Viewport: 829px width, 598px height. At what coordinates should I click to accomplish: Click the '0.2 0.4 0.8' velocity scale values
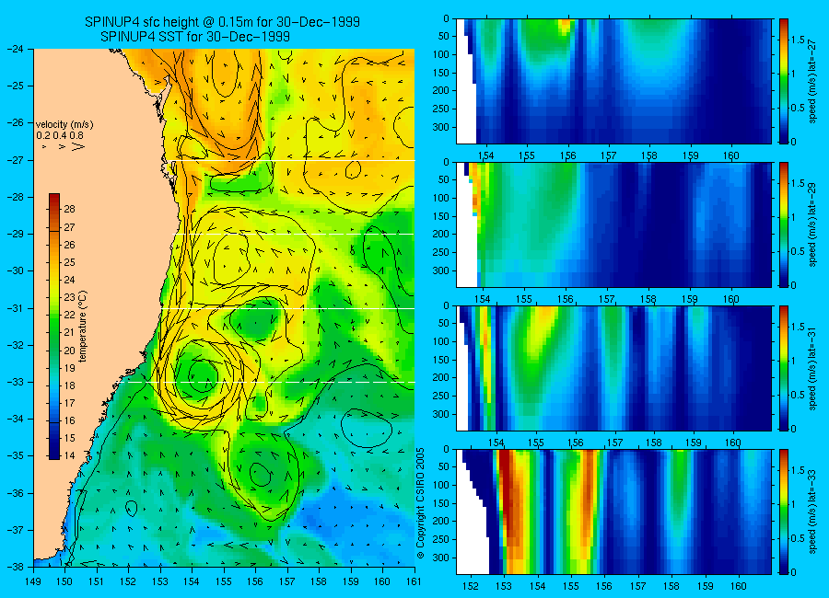(x=61, y=135)
